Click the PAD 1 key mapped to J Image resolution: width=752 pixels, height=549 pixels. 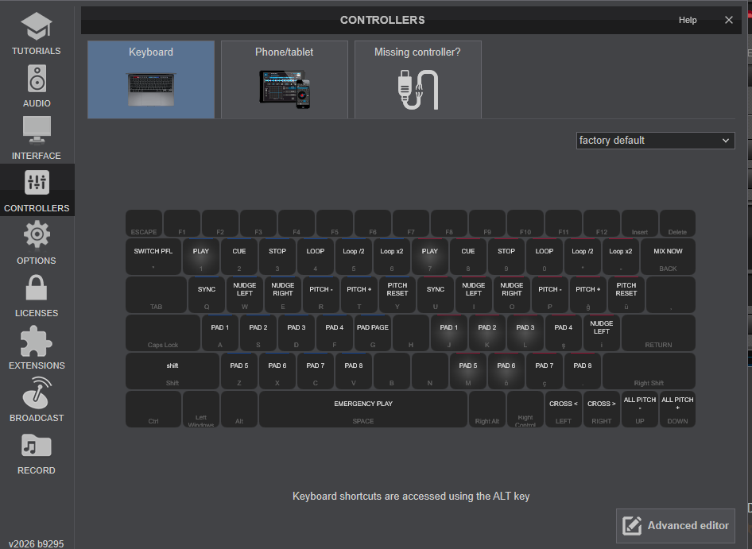coord(449,333)
